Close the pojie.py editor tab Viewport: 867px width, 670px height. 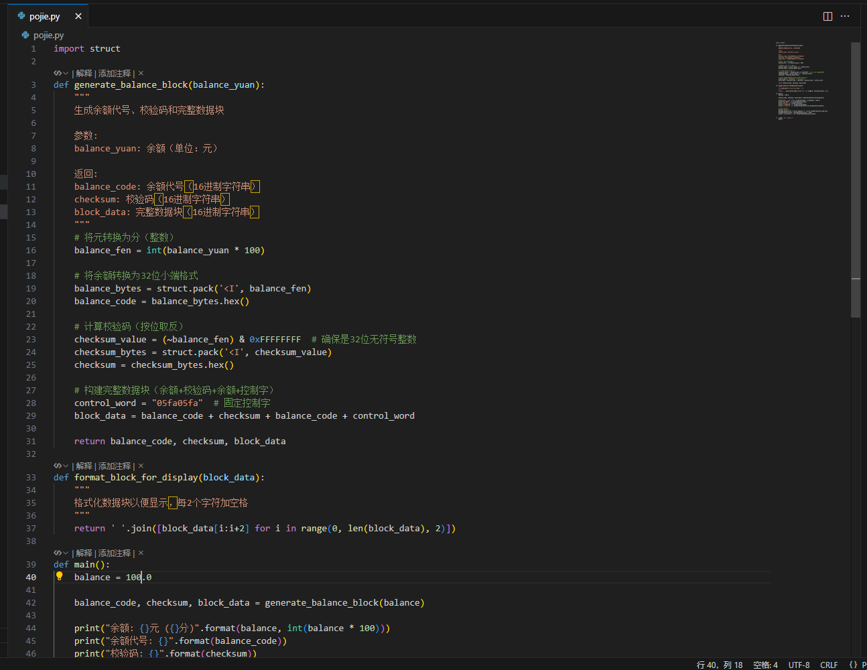pos(78,16)
